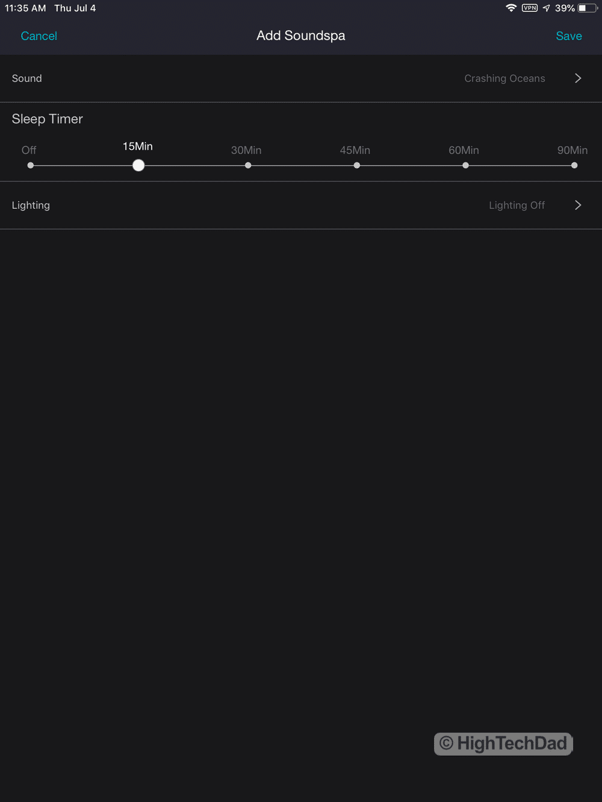The width and height of the screenshot is (602, 802).
Task: Tap the Lighting row label
Action: (31, 205)
